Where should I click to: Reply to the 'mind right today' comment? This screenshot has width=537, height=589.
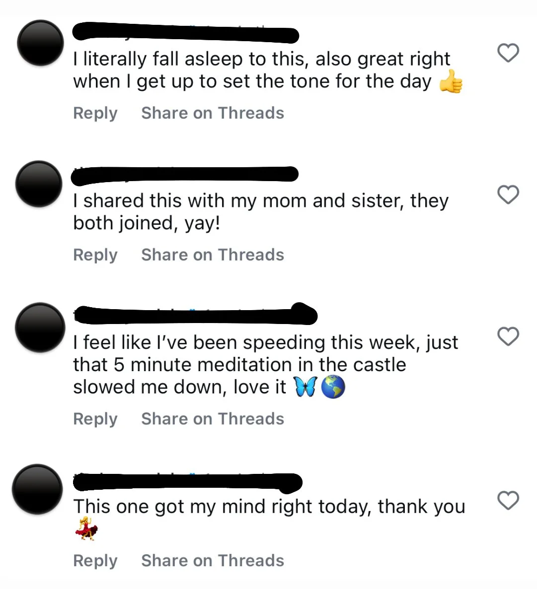pos(95,561)
